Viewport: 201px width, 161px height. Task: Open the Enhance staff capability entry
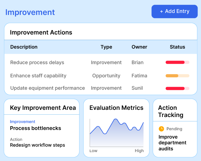pyautogui.click(x=38, y=76)
